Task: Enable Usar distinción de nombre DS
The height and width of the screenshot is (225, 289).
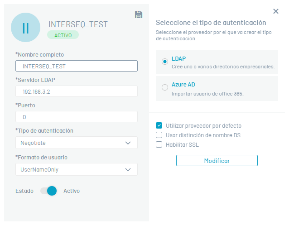Action: tap(159, 135)
